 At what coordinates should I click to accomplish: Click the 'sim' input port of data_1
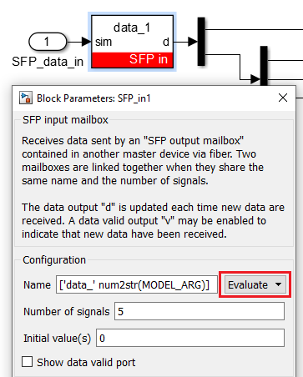[104, 42]
